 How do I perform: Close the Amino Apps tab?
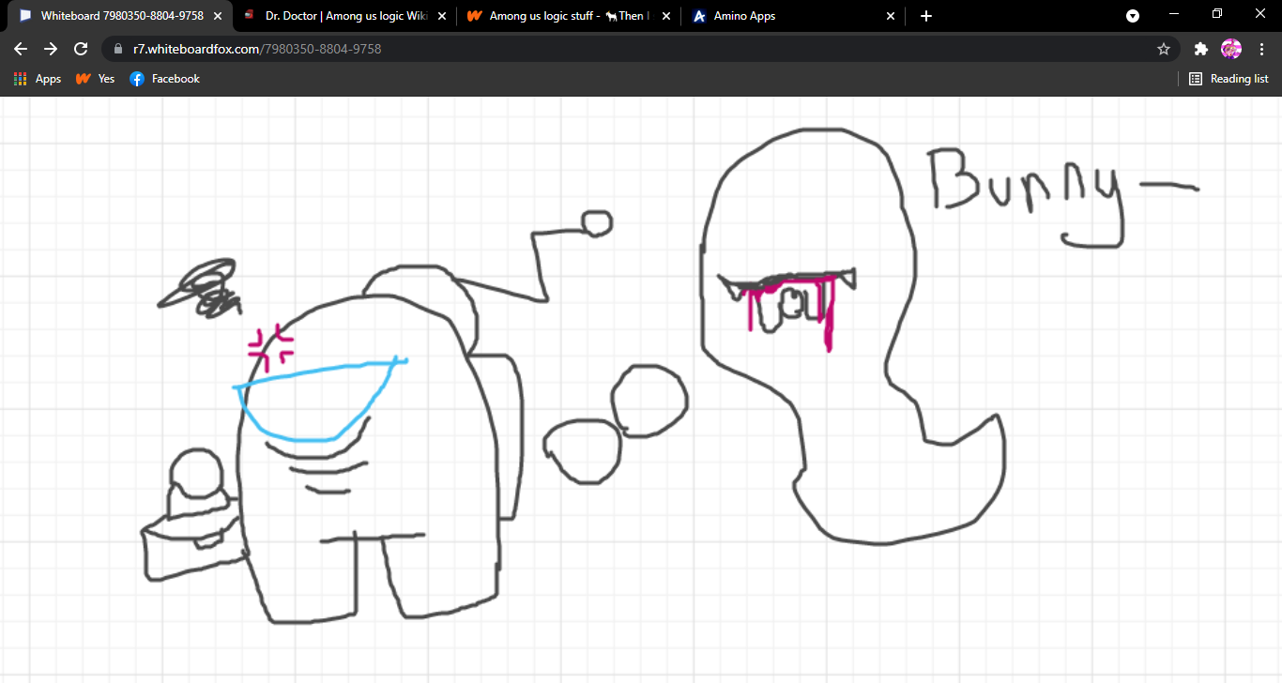coord(891,16)
